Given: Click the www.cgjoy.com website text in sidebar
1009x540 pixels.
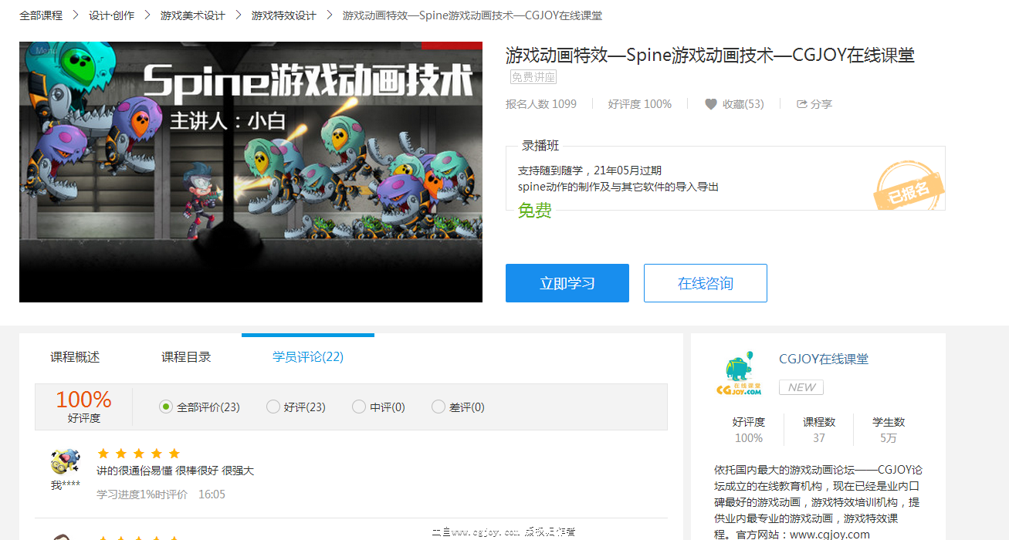Looking at the screenshot, I should [x=830, y=535].
